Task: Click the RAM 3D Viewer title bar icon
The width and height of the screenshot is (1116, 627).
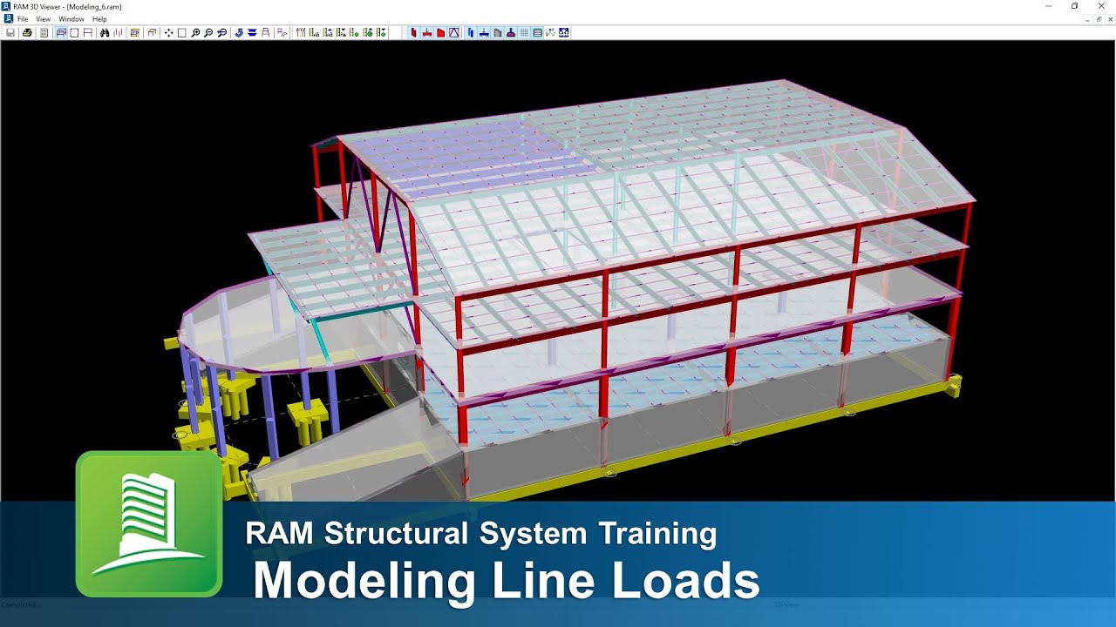Action: tap(6, 6)
